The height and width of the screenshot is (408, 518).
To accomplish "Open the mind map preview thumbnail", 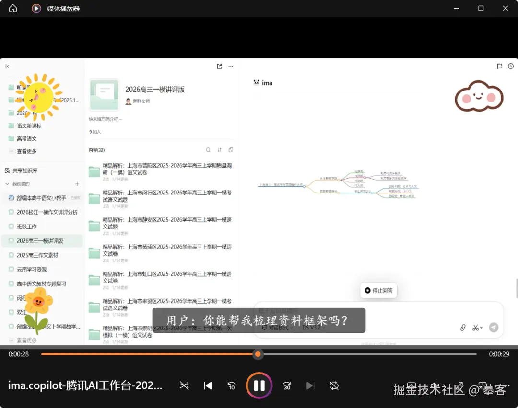I will (x=338, y=184).
